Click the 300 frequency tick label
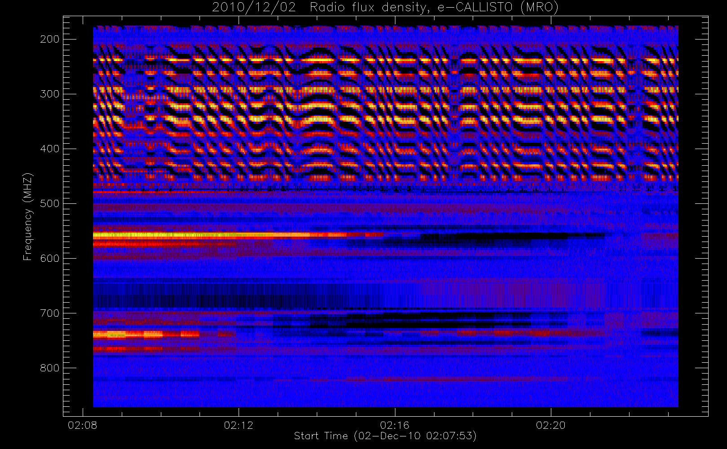Viewport: 727px width, 449px height. coord(50,94)
